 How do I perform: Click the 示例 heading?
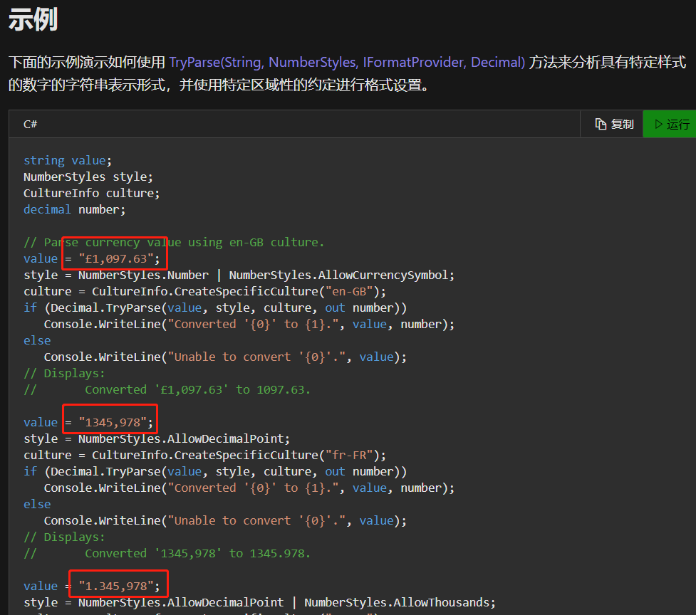[33, 19]
